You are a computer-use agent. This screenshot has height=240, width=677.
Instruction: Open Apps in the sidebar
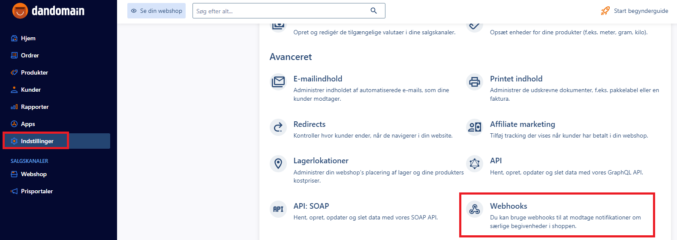28,124
